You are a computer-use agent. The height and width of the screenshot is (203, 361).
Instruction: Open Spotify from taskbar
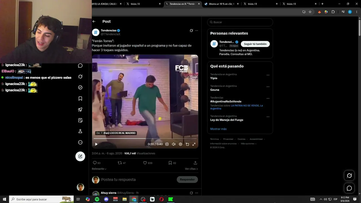(x=97, y=199)
